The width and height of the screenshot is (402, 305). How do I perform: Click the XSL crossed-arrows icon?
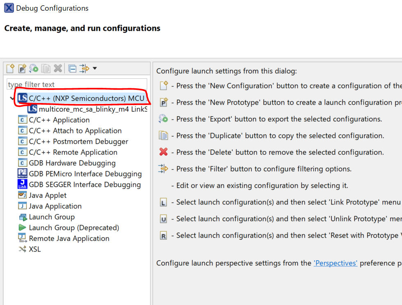coord(22,249)
